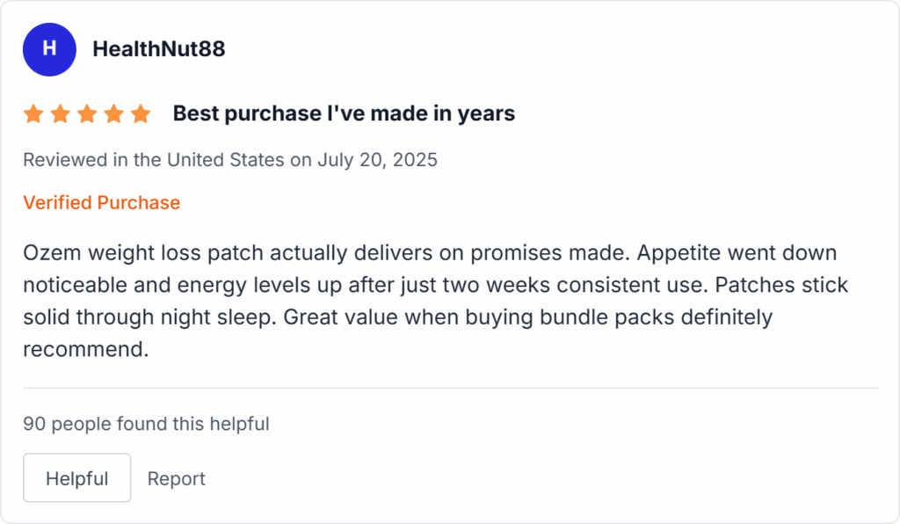
Task: Click the fifth star icon
Action: [x=142, y=113]
